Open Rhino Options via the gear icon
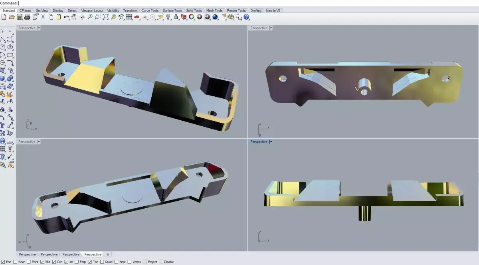Image resolution: width=479 pixels, height=265 pixels. pyautogui.click(x=230, y=17)
